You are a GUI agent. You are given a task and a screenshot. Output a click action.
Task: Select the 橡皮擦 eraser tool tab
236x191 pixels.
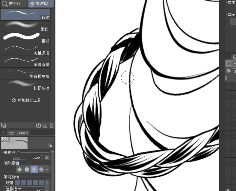coord(41,4)
